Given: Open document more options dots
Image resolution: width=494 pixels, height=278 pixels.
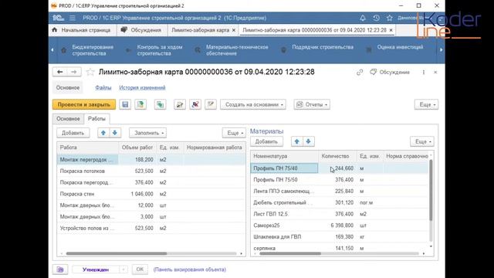Looking at the screenshot, I should (x=424, y=72).
